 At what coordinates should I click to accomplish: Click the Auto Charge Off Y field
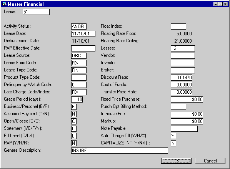(173, 136)
